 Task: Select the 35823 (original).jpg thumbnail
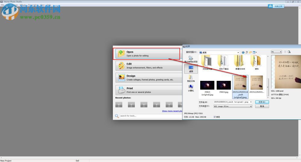pos(207,85)
